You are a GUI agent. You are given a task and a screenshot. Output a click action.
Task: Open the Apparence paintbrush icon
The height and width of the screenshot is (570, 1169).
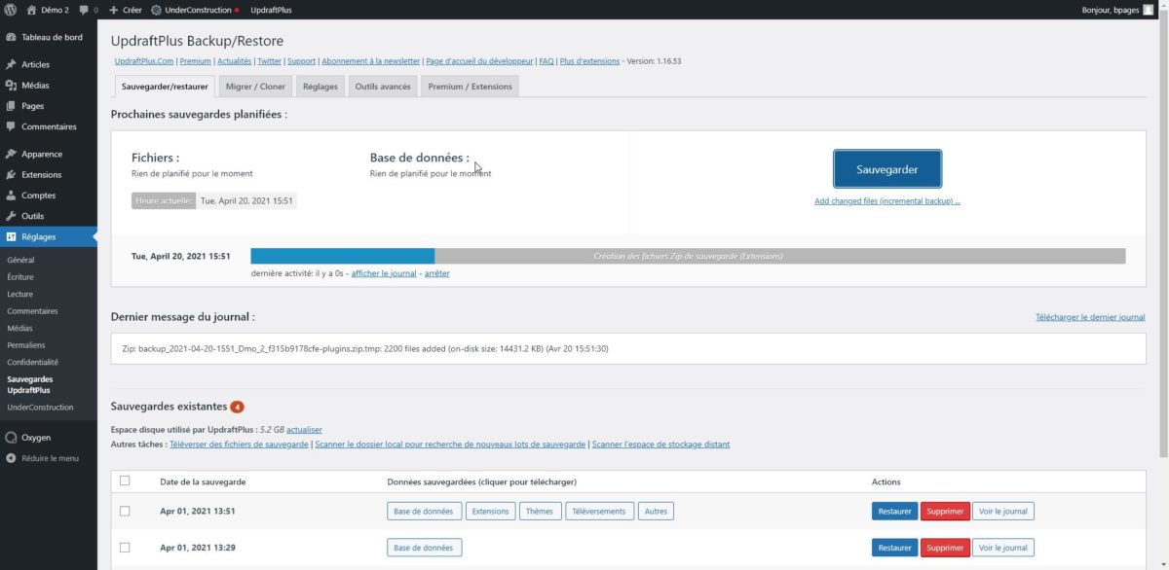click(x=11, y=154)
